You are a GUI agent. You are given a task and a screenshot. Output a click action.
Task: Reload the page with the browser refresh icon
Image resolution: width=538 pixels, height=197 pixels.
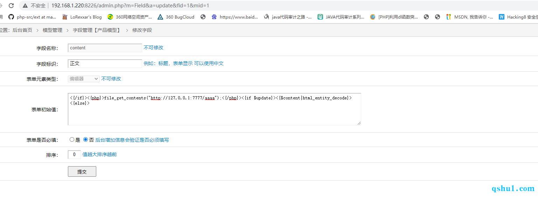point(11,6)
